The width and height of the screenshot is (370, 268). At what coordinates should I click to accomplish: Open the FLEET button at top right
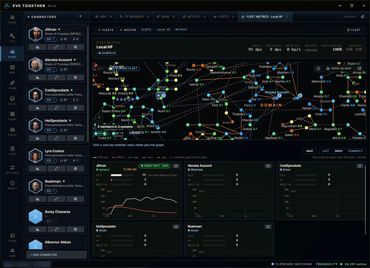[x=354, y=30]
